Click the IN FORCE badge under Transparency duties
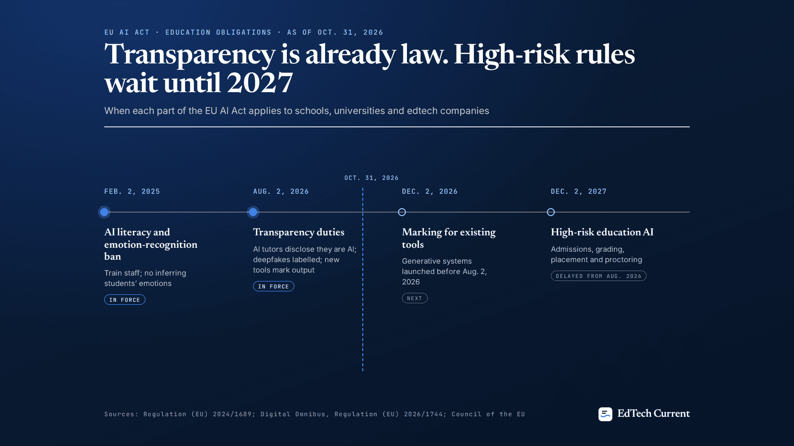This screenshot has height=446, width=794. 273,286
